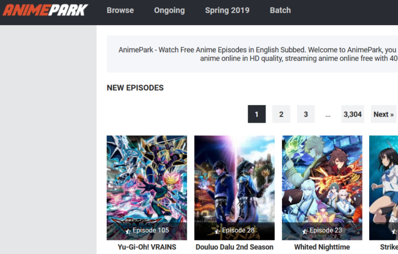Open Douluo Dalu 2nd Season poster thumbnail
The image size is (398, 254).
coord(234,188)
